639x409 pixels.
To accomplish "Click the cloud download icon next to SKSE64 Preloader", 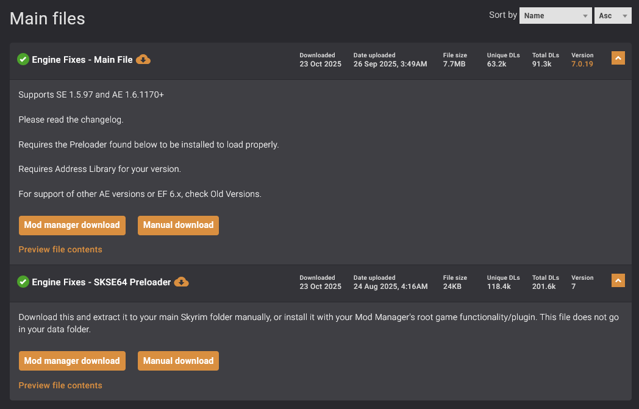I will (181, 282).
